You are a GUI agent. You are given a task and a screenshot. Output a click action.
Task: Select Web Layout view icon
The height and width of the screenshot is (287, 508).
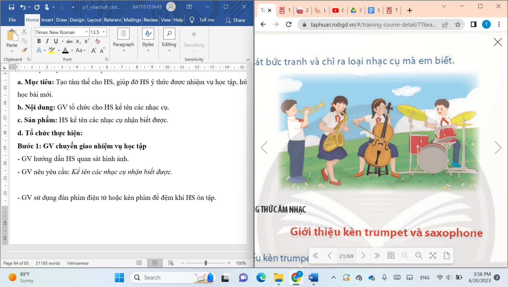point(171,263)
